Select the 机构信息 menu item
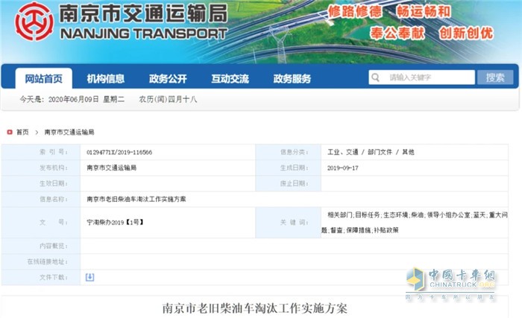The image size is (522, 318). coord(106,78)
